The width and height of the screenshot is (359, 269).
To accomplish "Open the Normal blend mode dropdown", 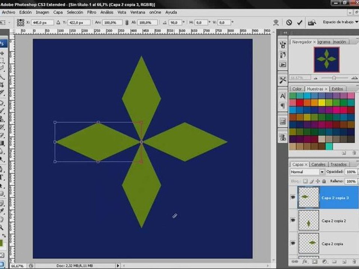I will click(307, 172).
